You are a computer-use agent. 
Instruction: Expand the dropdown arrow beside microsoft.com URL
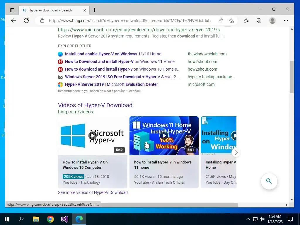(x=219, y=30)
